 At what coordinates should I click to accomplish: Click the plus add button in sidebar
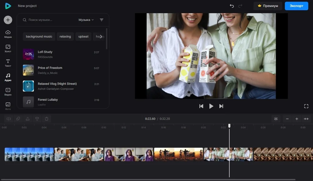click(8, 20)
